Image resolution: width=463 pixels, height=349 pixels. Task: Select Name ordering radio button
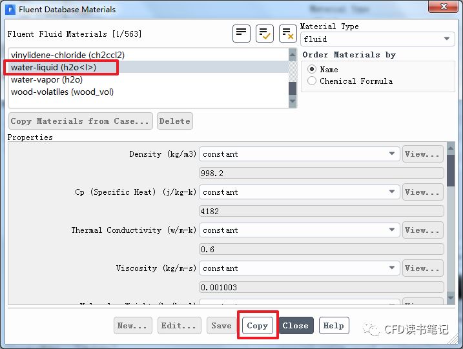pos(312,69)
